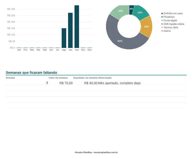Click the 'Guardado na semana' column header
The height and width of the screenshot is (159, 192).
click(85, 78)
